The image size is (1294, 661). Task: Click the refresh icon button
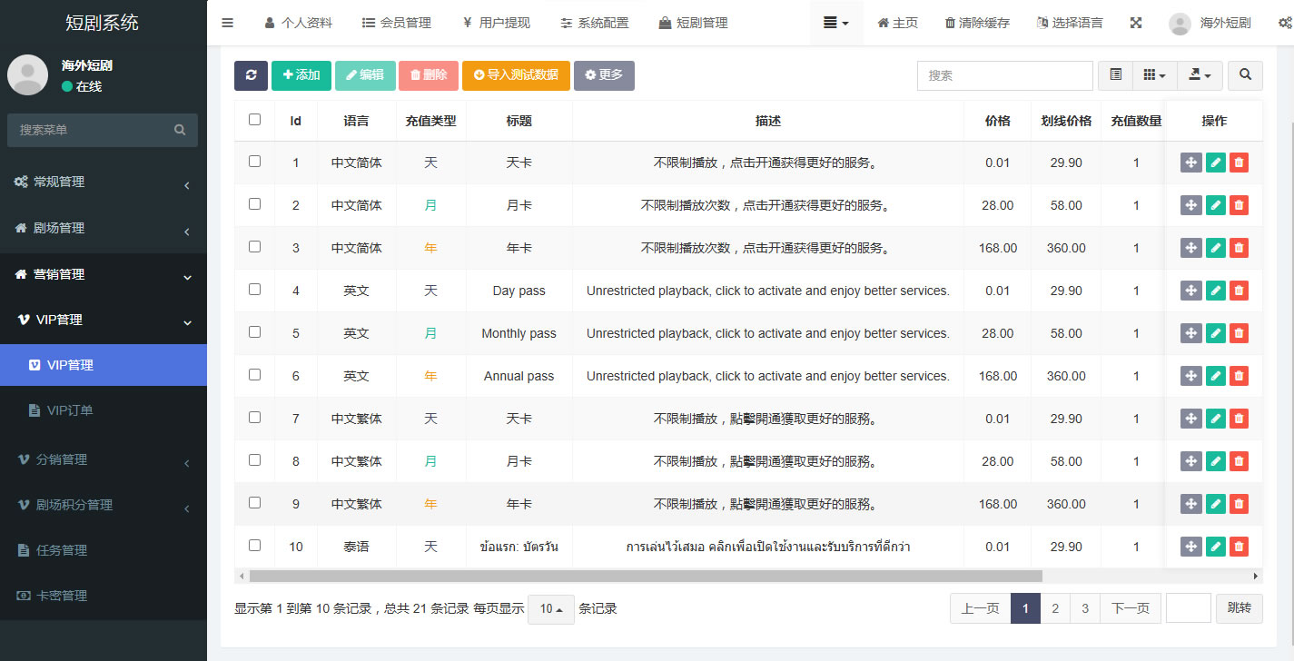251,75
